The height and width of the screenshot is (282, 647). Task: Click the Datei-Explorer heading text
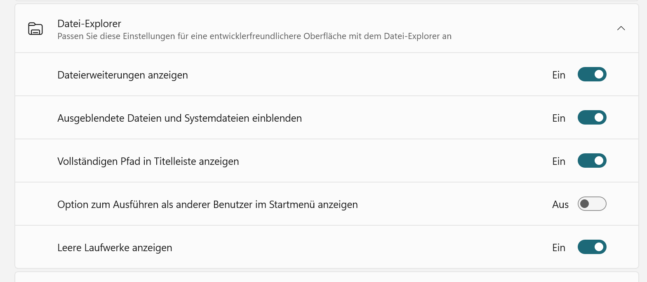coord(89,24)
